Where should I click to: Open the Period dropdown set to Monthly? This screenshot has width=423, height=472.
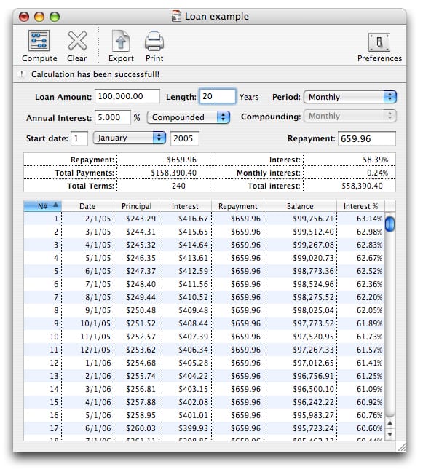[350, 97]
